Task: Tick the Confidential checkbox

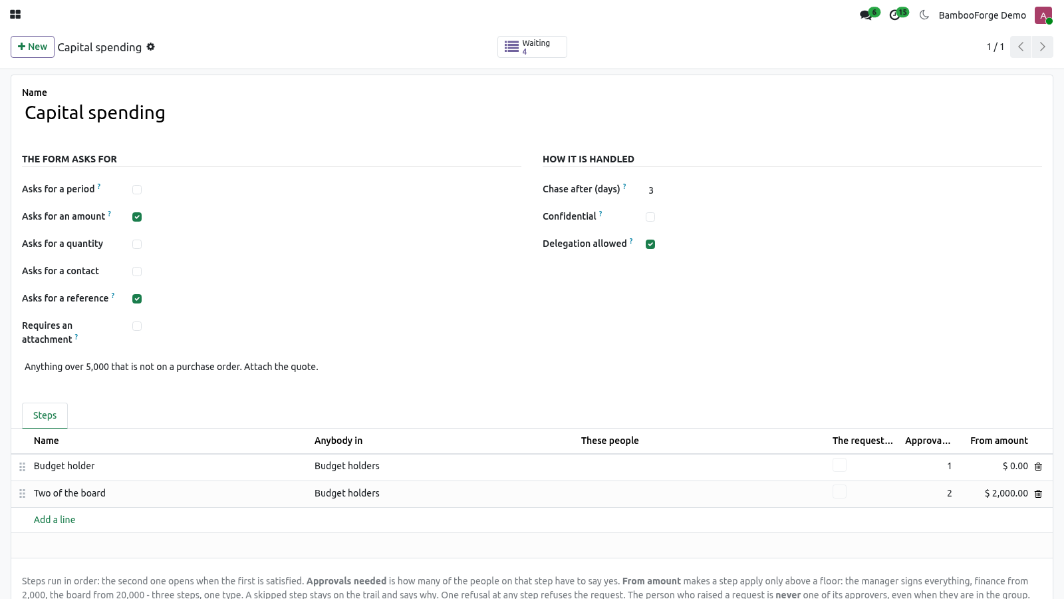Action: pos(650,217)
